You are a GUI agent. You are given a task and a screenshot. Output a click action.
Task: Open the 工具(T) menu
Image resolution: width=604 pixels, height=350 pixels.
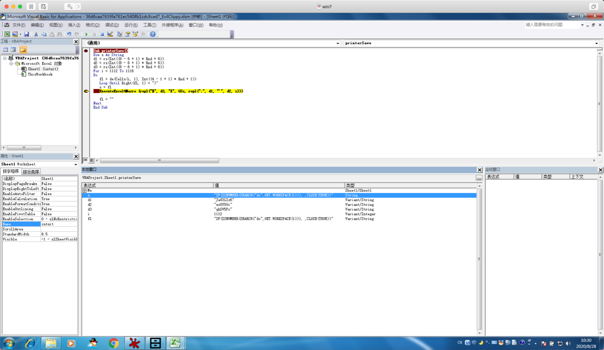tap(150, 25)
